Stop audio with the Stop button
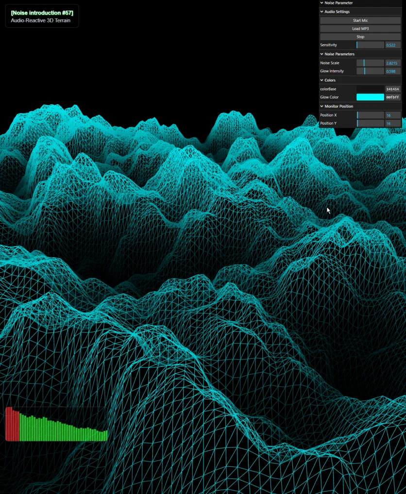 [x=360, y=37]
